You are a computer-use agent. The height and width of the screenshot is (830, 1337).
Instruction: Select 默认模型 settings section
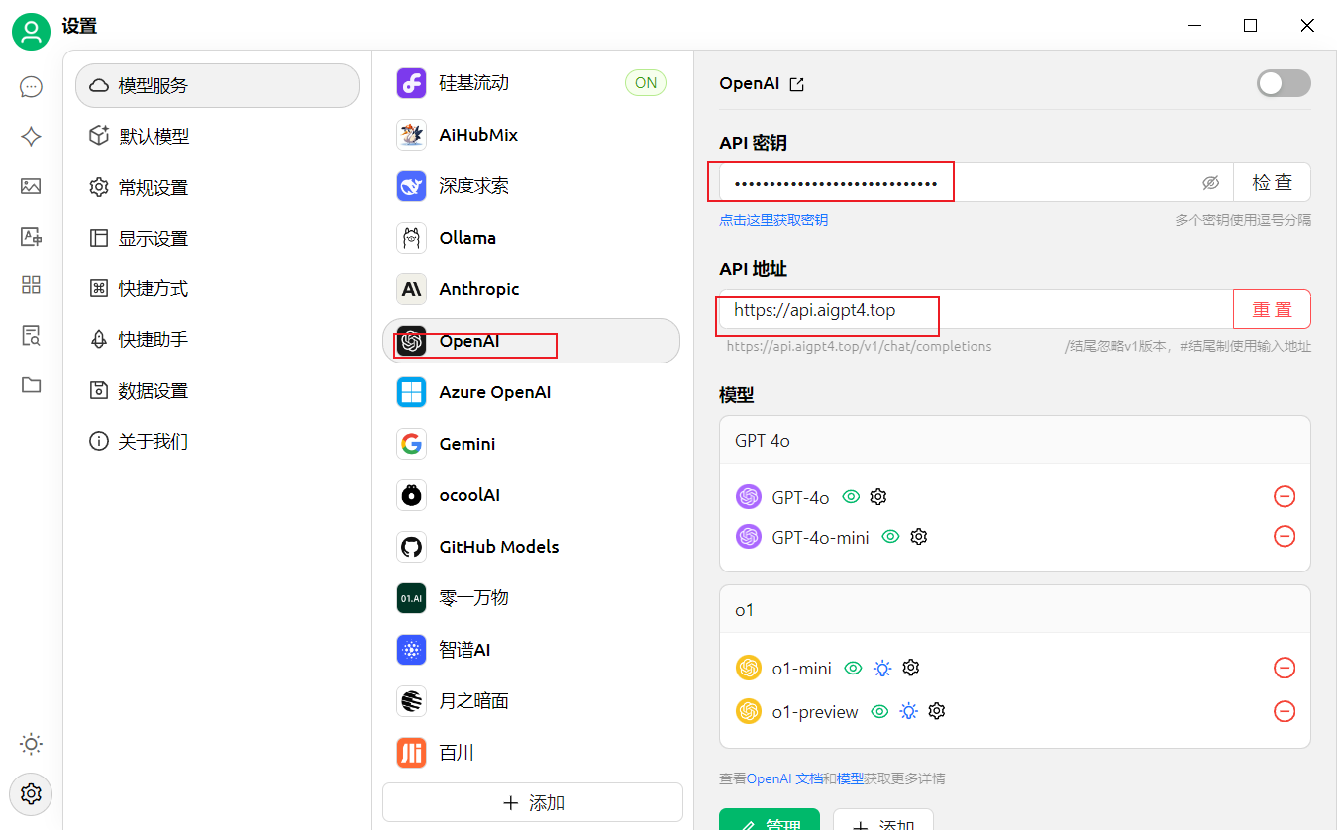(x=217, y=136)
